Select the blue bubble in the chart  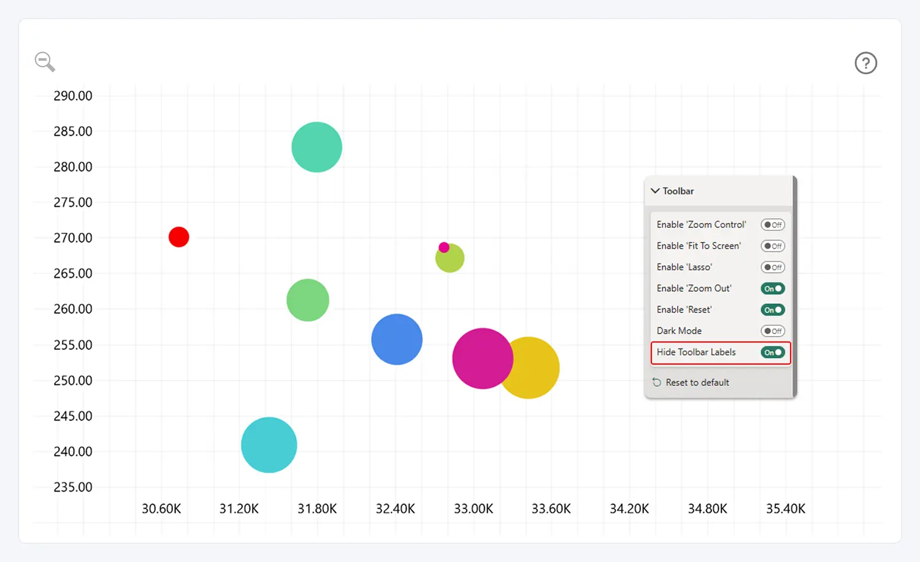396,340
